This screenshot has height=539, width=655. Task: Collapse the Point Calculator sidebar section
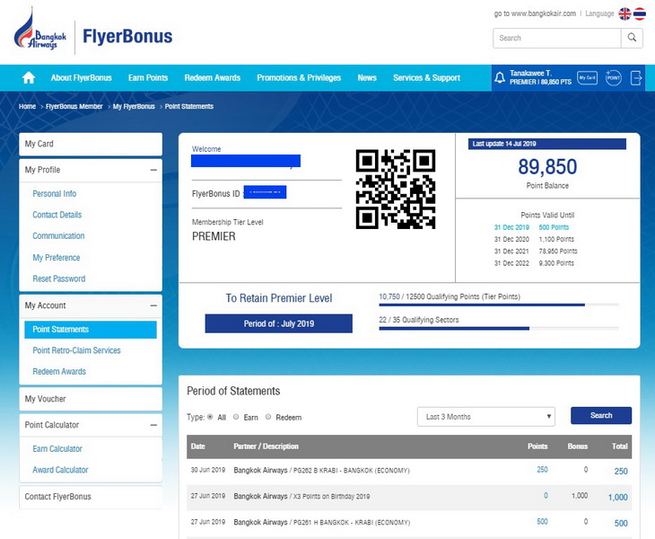153,425
